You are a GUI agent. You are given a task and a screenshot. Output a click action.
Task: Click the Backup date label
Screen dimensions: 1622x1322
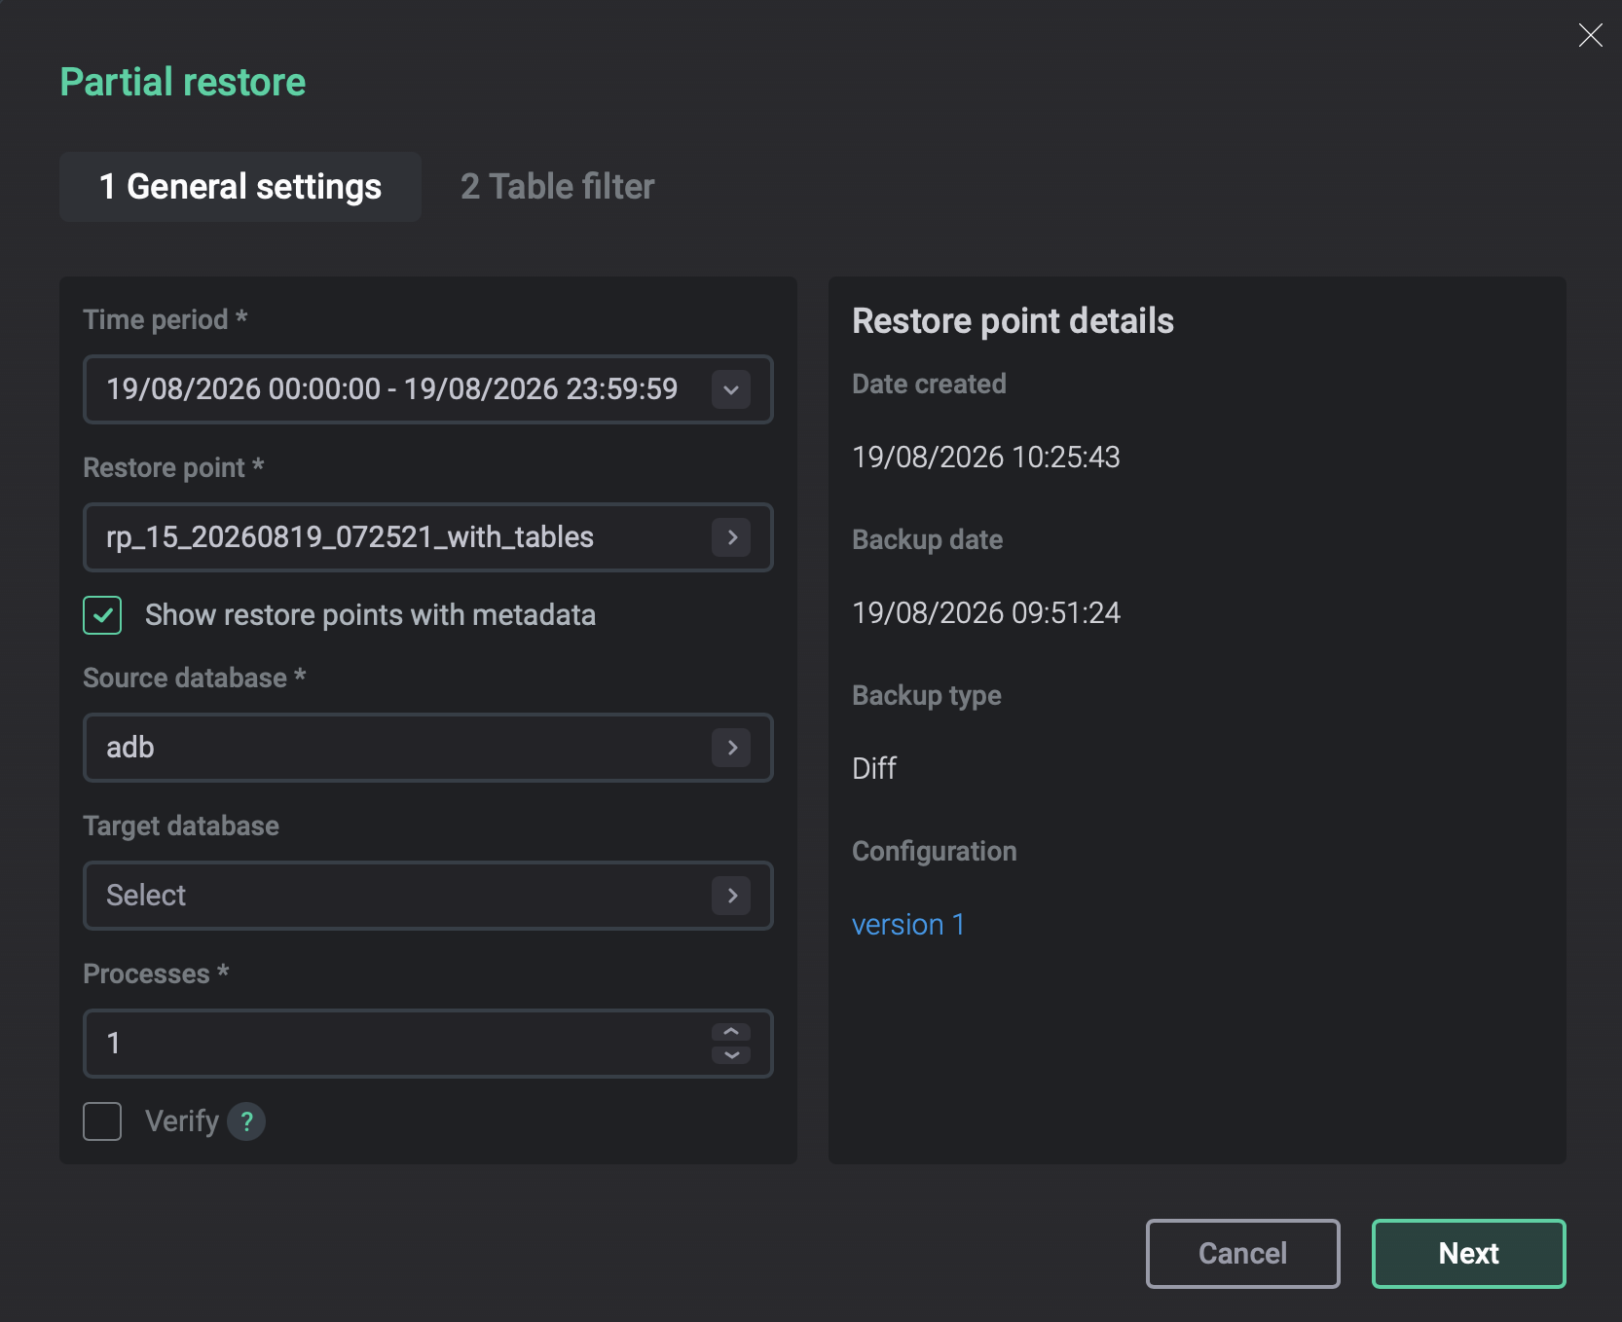[x=927, y=539]
